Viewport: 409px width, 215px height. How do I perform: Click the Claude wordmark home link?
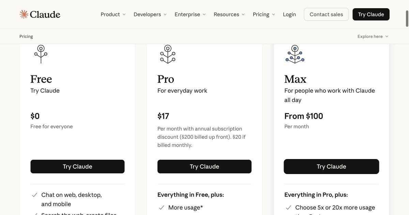[45, 14]
